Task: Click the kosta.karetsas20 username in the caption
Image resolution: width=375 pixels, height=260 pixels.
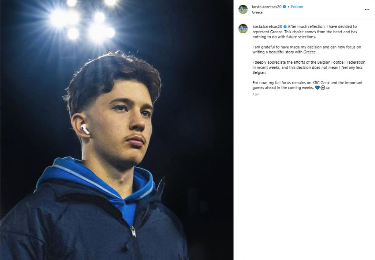Action: 267,27
